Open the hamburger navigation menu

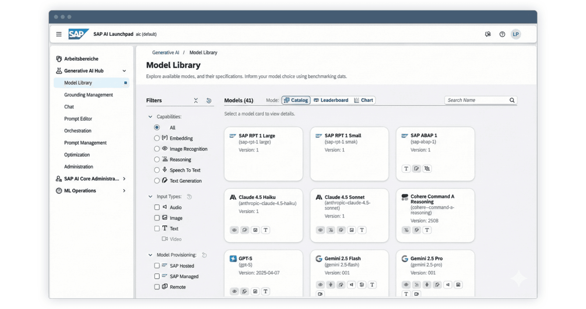click(x=59, y=34)
